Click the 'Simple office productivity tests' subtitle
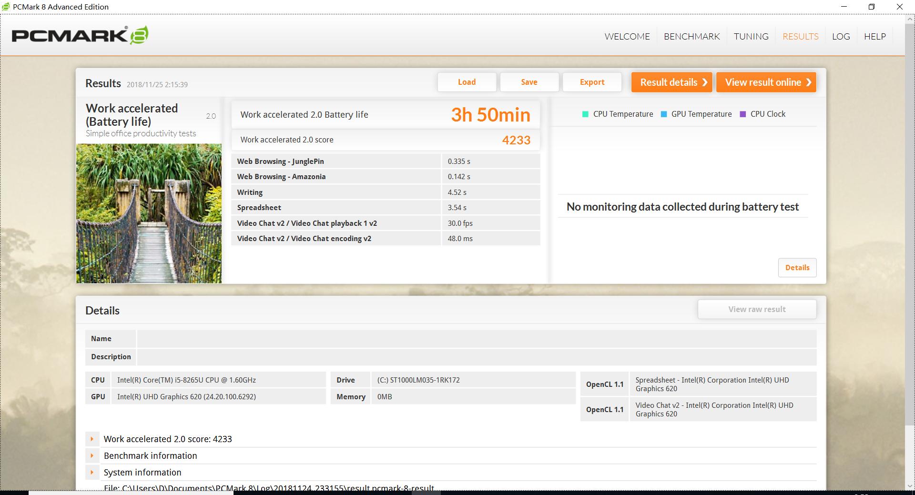The image size is (915, 495). 141,133
